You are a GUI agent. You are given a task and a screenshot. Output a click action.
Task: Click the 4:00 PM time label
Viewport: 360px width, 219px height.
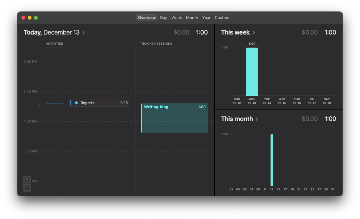[x=30, y=121]
